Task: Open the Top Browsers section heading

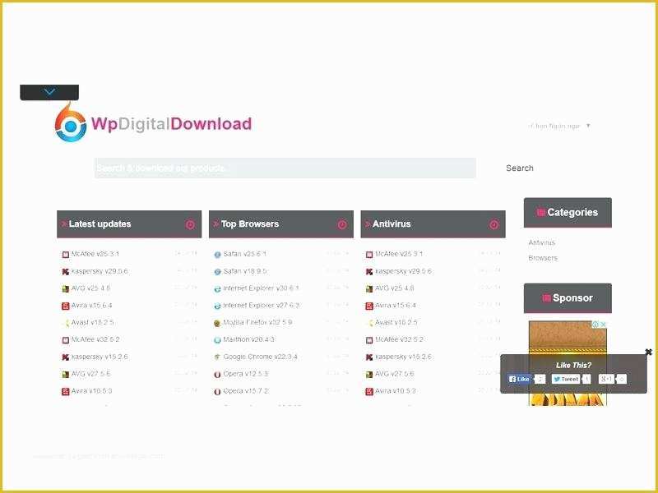Action: tap(250, 223)
